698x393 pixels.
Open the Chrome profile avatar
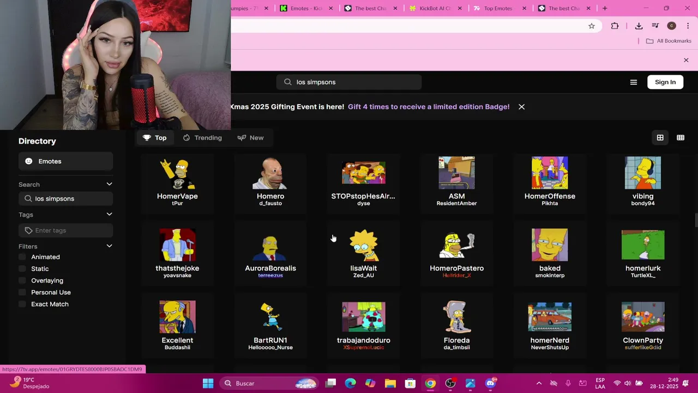[x=672, y=26]
